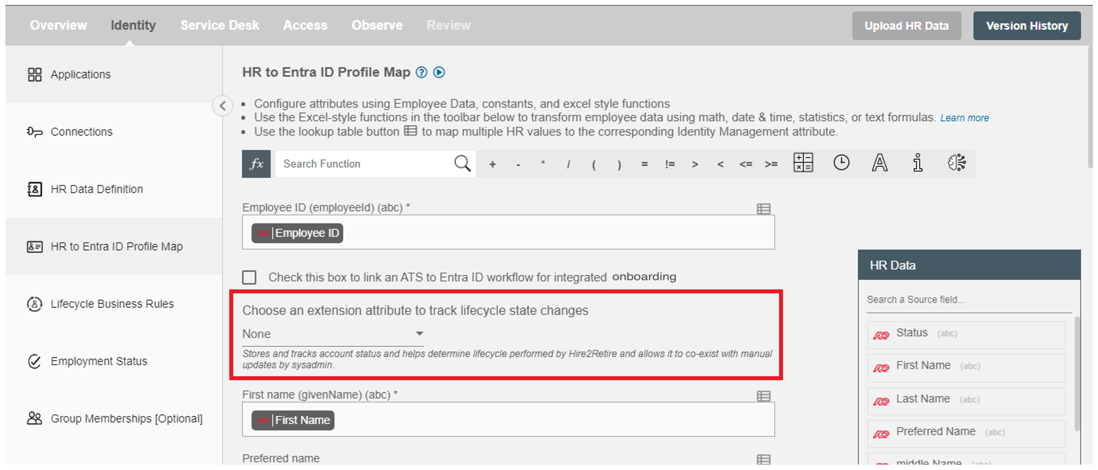
Task: Open Group Memberships [Optional]
Action: 114,418
